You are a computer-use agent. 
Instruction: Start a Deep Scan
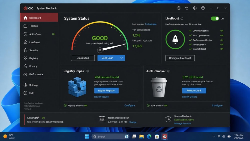coord(107,58)
